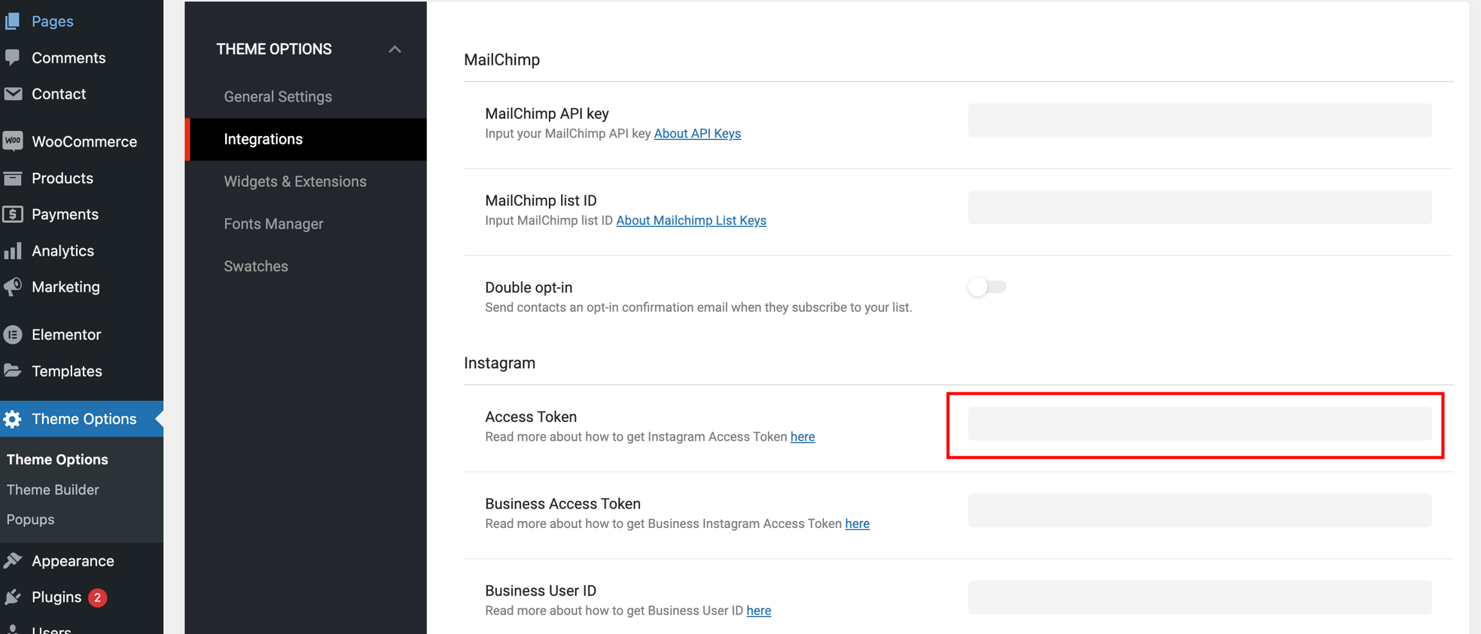Click the Marketing megaphone icon
This screenshot has width=1481, height=634.
(13, 286)
